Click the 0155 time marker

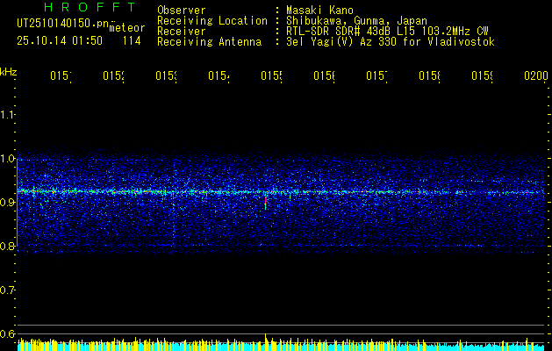272,75
